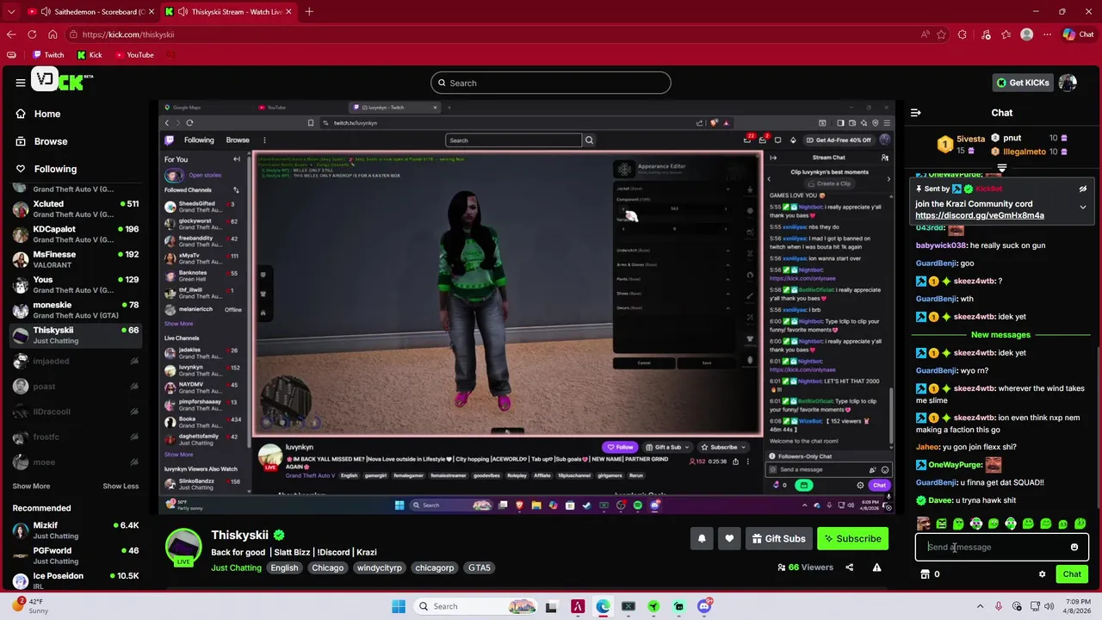Viewport: 1102px width, 620px height.
Task: Open the taskbar weather widget
Action: point(28,606)
